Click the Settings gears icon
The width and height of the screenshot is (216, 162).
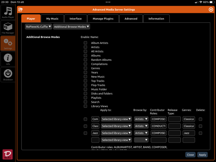coord(8,43)
